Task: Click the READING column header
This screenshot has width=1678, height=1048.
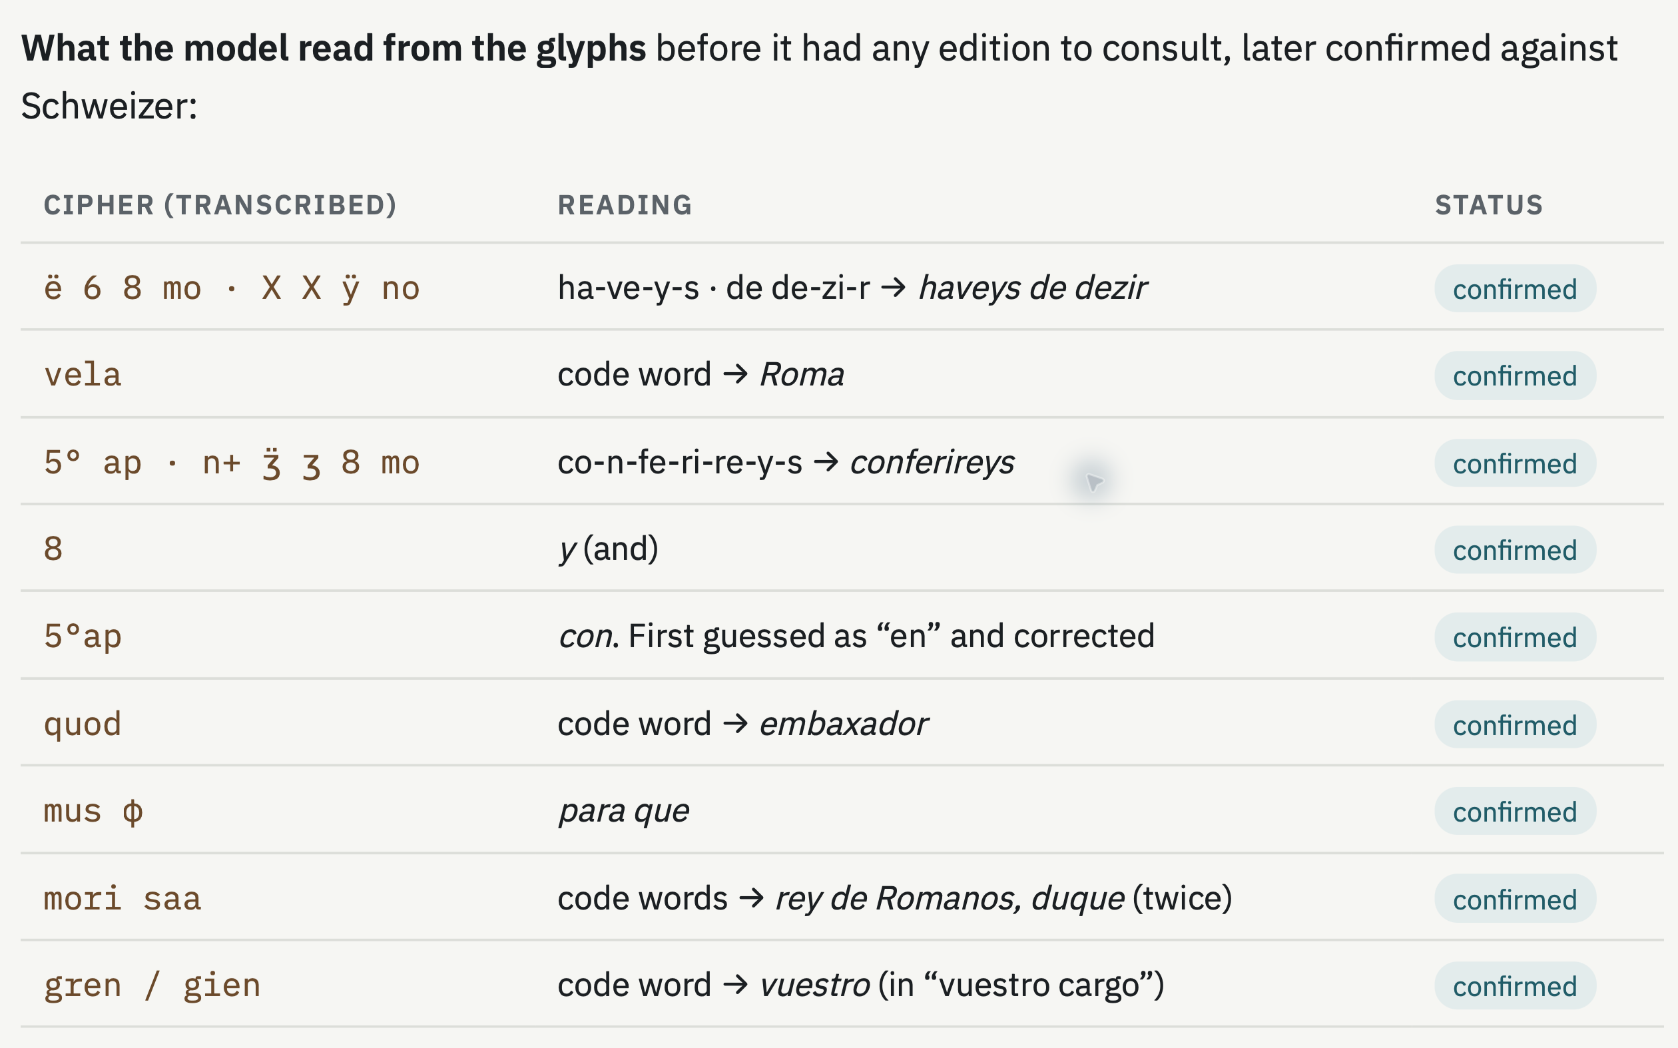Action: pos(625,205)
